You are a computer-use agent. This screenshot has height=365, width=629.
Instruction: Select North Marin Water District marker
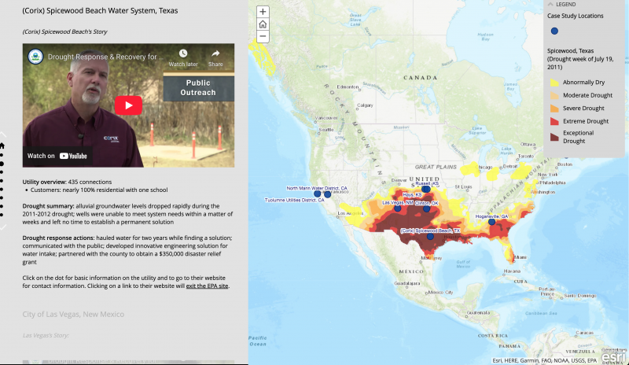pyautogui.click(x=318, y=194)
